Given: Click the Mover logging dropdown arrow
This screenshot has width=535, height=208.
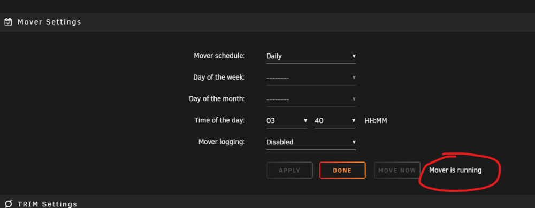Looking at the screenshot, I should [x=354, y=142].
